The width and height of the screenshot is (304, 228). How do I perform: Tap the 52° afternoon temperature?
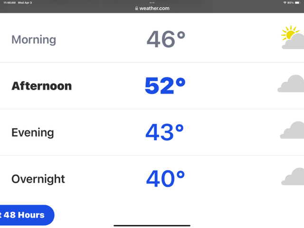pos(165,85)
